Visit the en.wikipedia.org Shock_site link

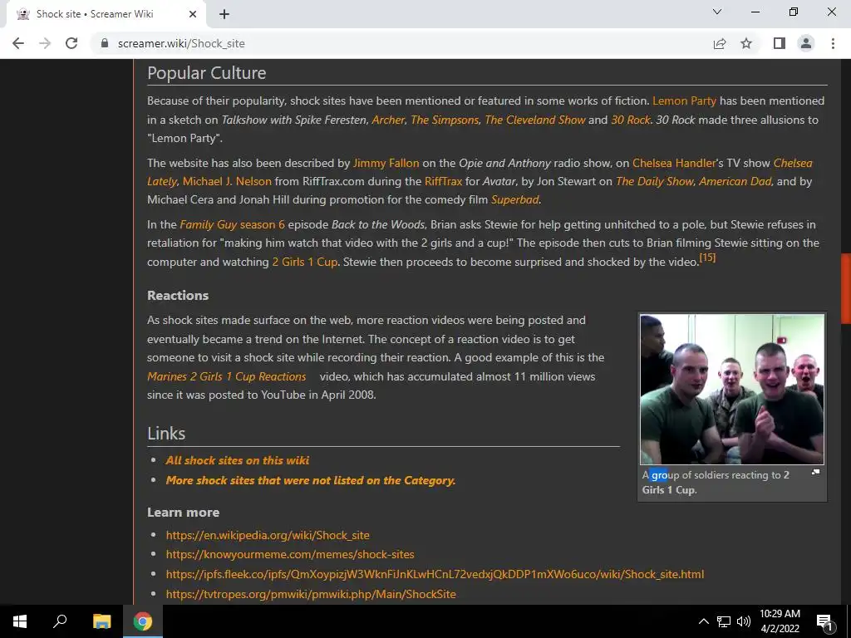pos(268,536)
